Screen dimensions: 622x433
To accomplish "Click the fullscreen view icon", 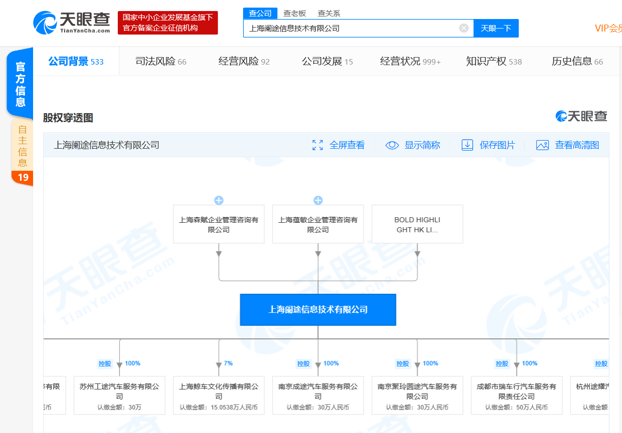I will [x=317, y=145].
